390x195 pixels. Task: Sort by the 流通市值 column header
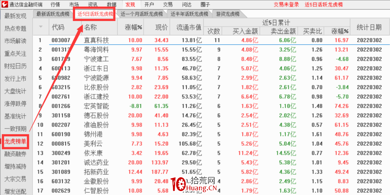pyautogui.click(x=189, y=27)
